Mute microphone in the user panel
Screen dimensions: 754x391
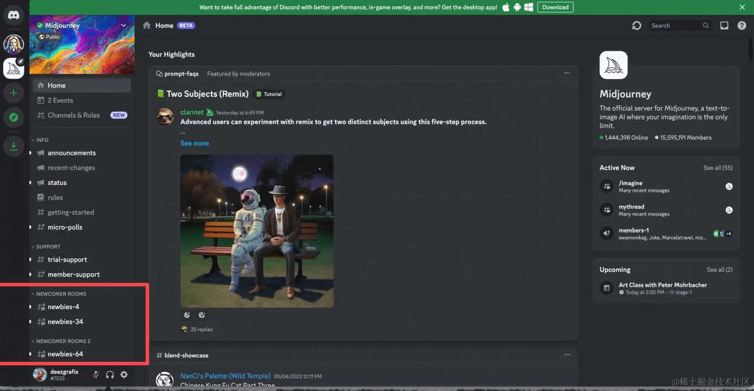pyautogui.click(x=96, y=375)
